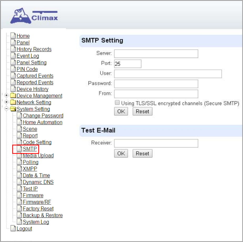
Task: Click the open folder icon beside System Setting
Action: click(x=13, y=109)
